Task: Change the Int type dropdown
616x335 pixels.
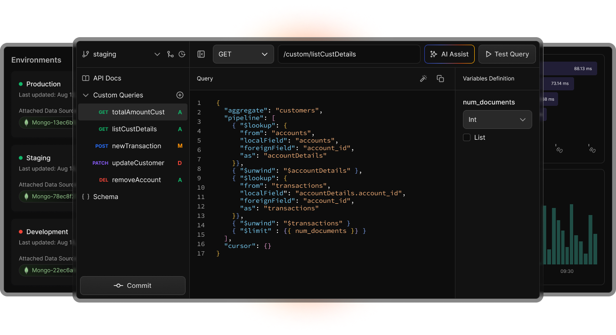Action: [497, 120]
